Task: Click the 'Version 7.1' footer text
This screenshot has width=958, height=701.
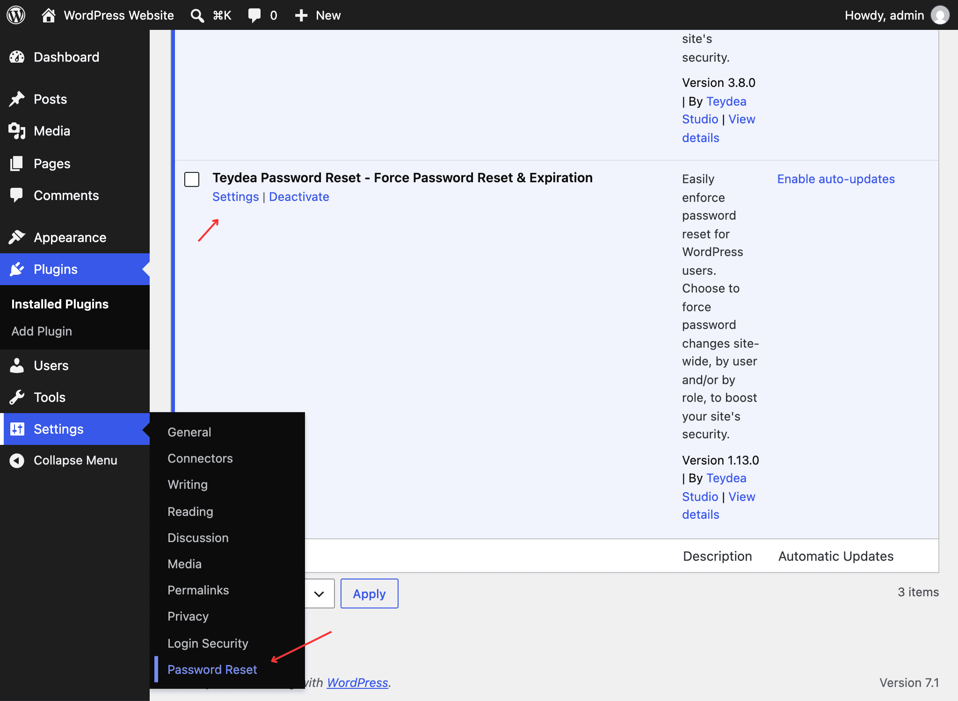Action: pos(909,683)
